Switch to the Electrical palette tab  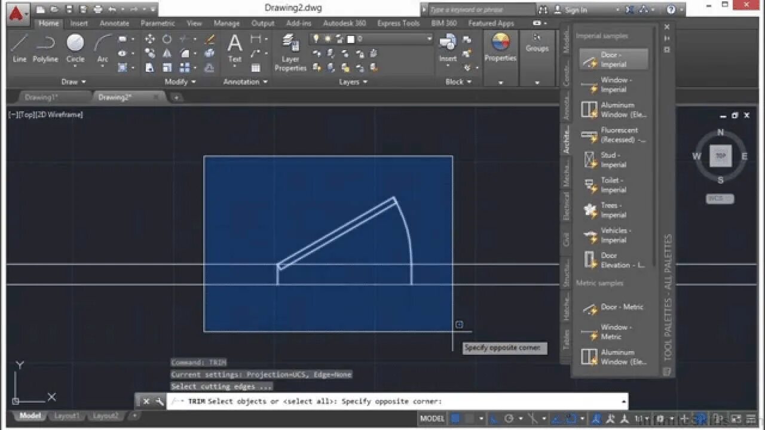click(x=566, y=206)
